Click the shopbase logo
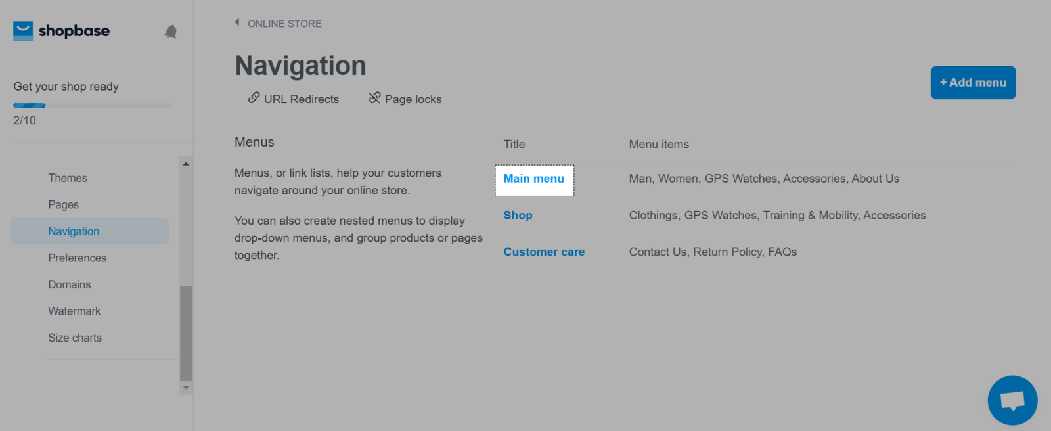Viewport: 1051px width, 431px height. 61,31
